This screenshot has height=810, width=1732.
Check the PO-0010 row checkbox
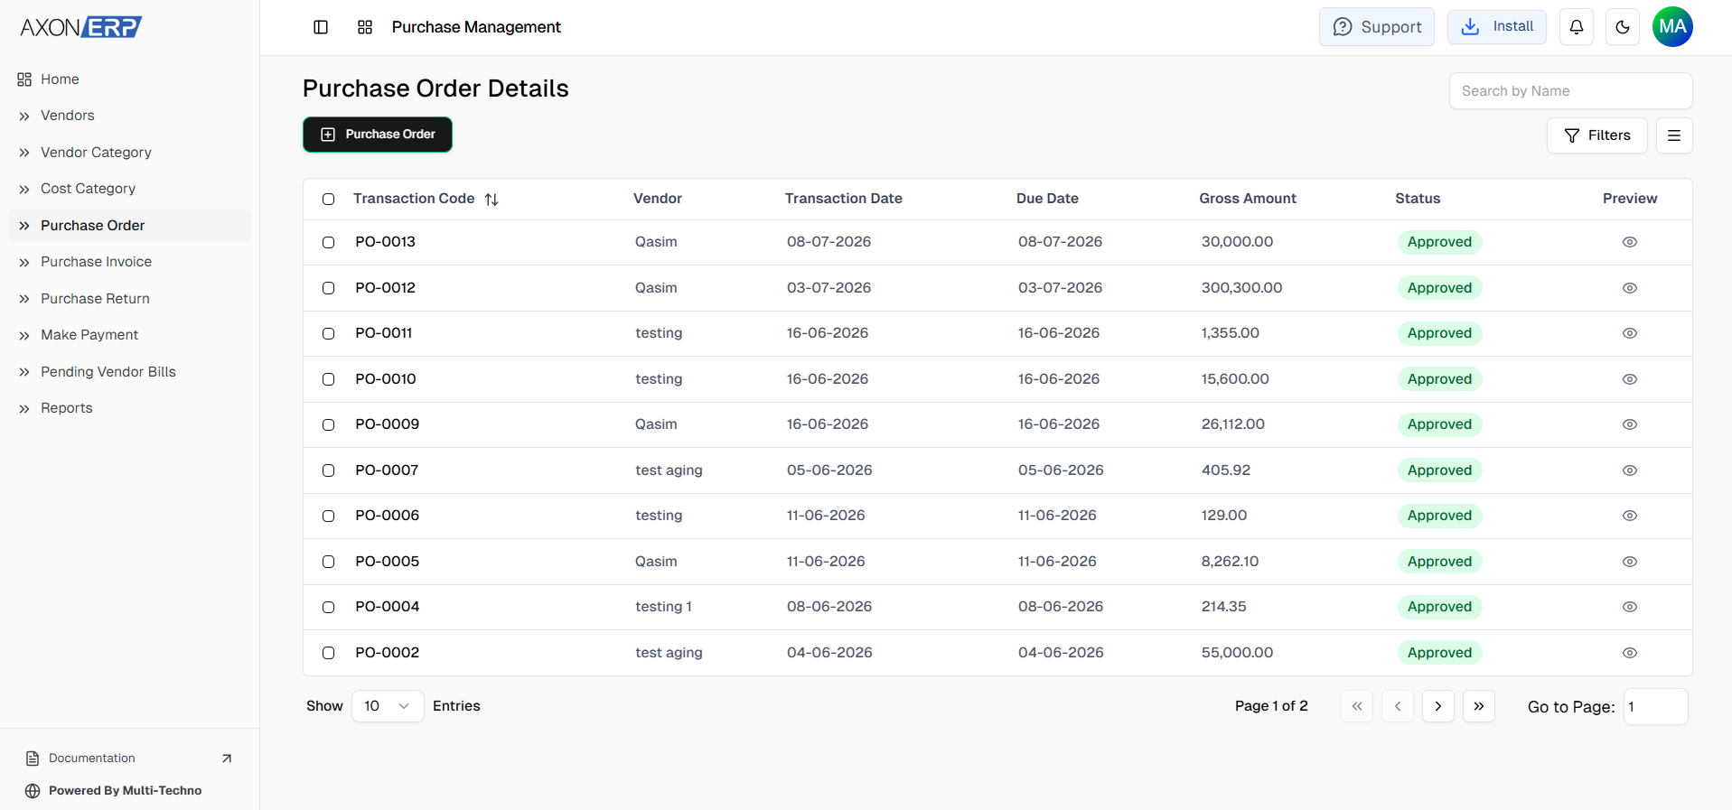[328, 379]
